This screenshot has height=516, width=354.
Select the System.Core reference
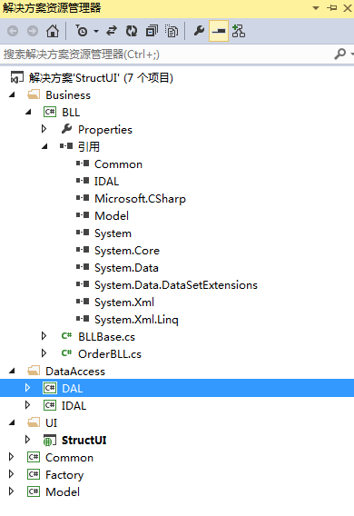(127, 251)
